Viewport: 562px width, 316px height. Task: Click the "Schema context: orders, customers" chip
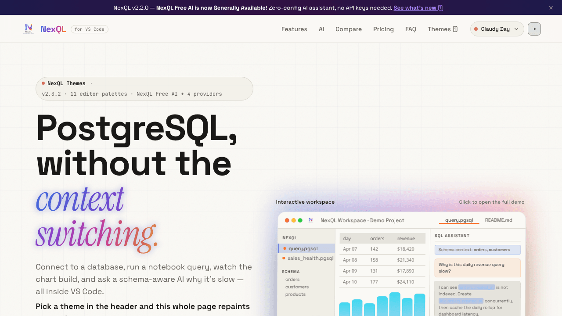478,250
